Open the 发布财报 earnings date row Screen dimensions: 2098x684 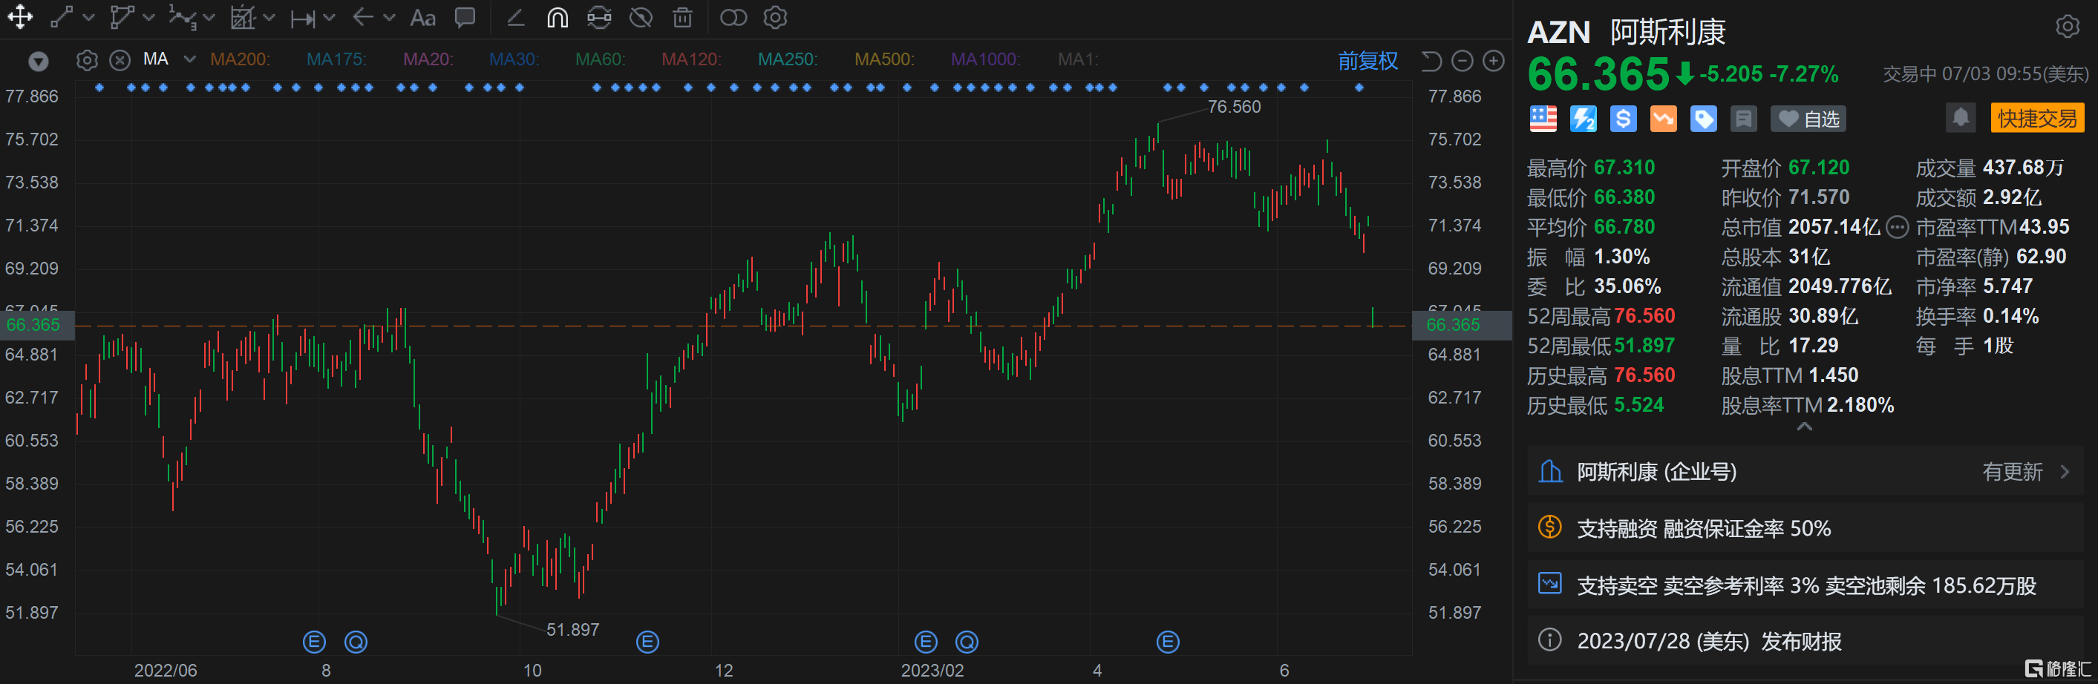1803,641
